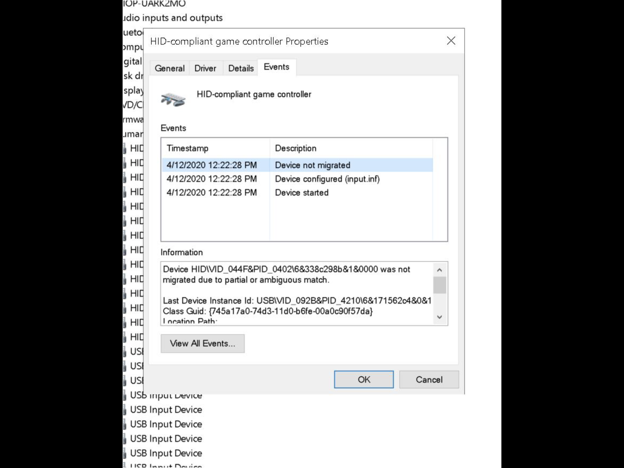
Task: Go to the Details tab
Action: (x=241, y=68)
